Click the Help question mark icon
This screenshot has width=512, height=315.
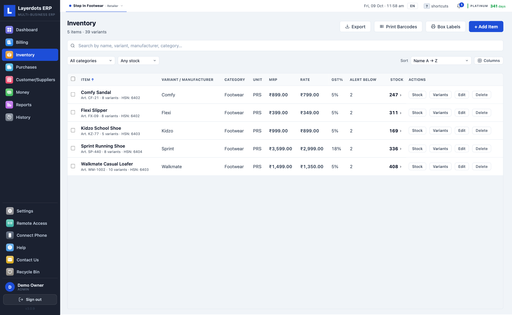click(10, 247)
